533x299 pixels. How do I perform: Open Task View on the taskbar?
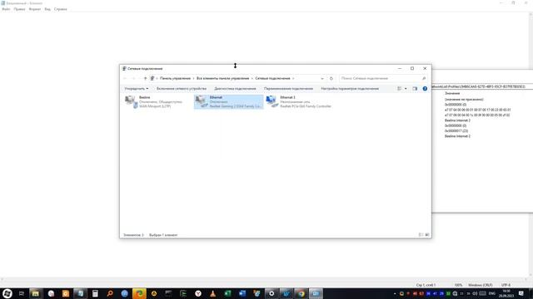click(x=22, y=293)
